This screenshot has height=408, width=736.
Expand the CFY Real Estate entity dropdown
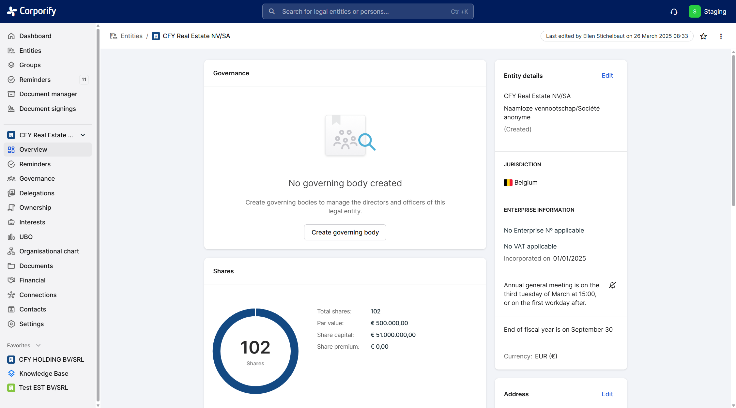[x=83, y=135]
